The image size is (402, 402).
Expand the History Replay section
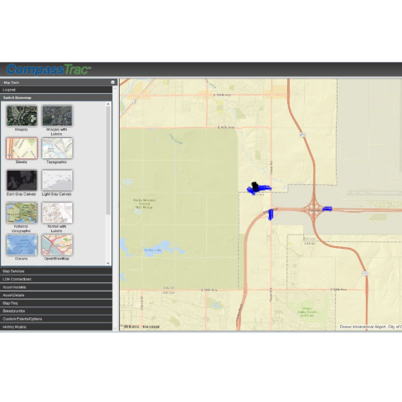56,327
